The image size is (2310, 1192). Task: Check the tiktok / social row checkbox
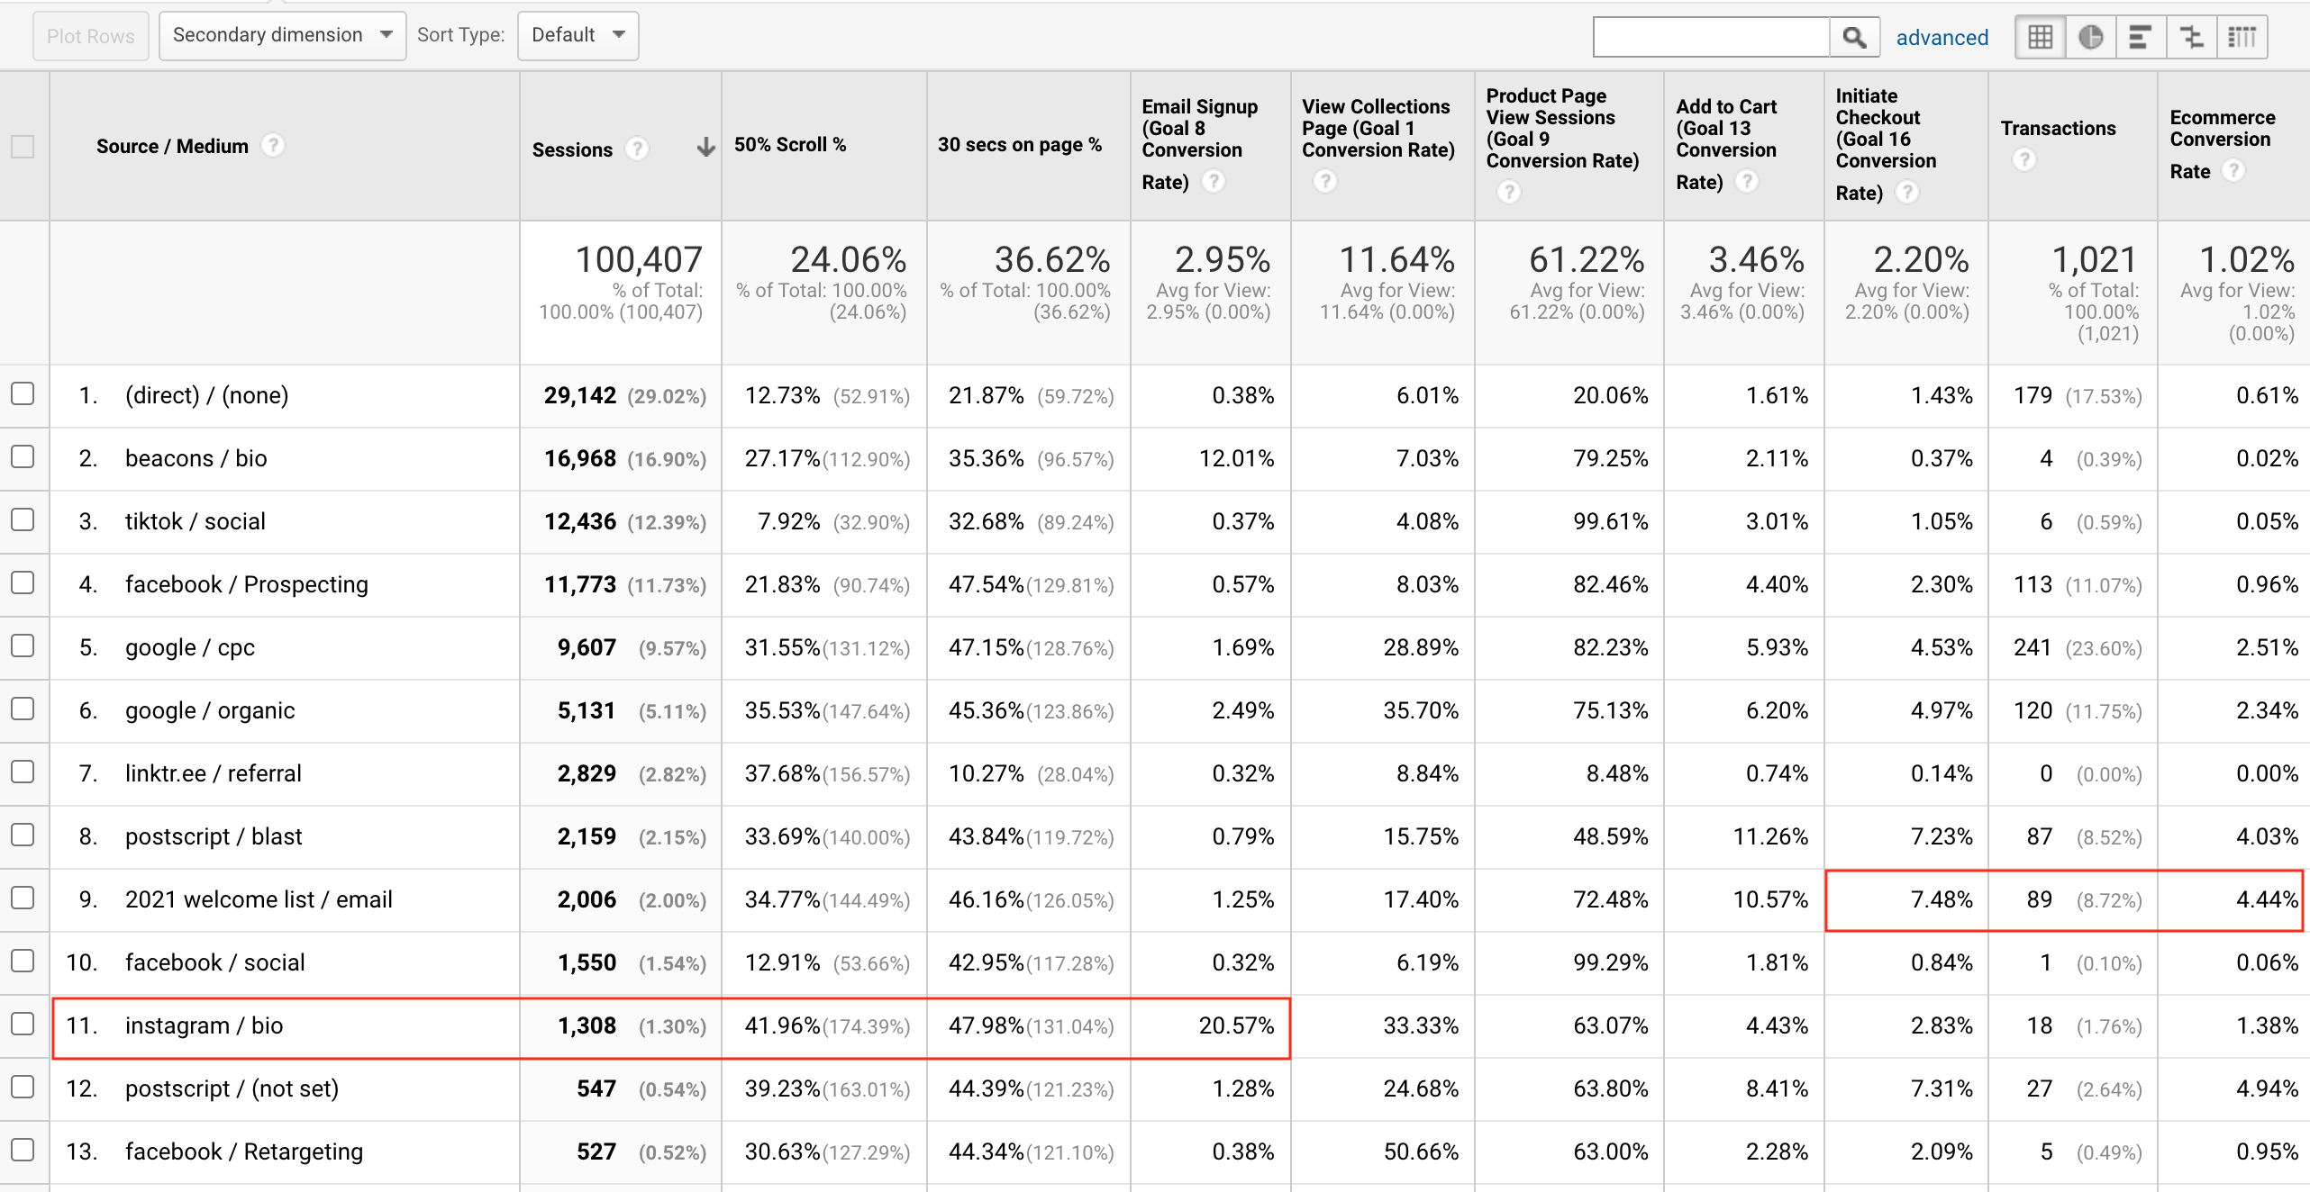click(x=23, y=519)
